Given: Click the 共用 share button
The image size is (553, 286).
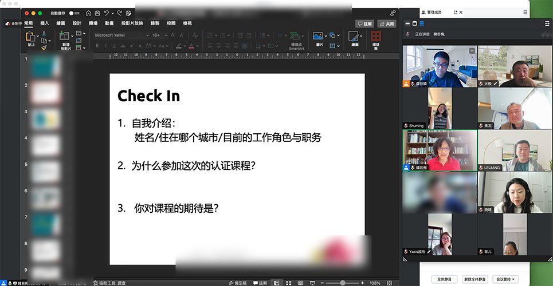Looking at the screenshot, I should 387,24.
